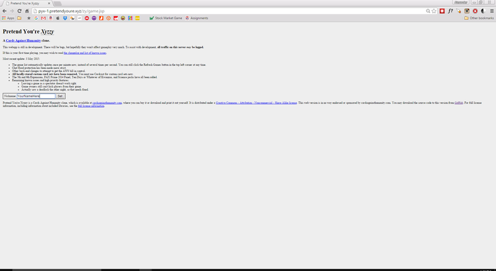The image size is (496, 271).
Task: Click the user profile name button in title bar
Action: [461, 2]
